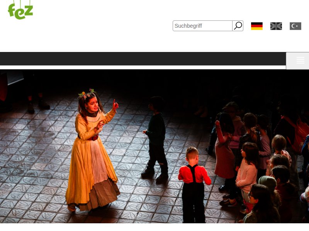Click the magnifying glass search button
The width and height of the screenshot is (309, 231).
point(238,26)
